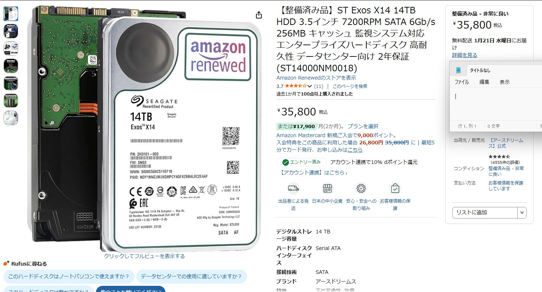Select the last product thumbnail image

pos(11,118)
